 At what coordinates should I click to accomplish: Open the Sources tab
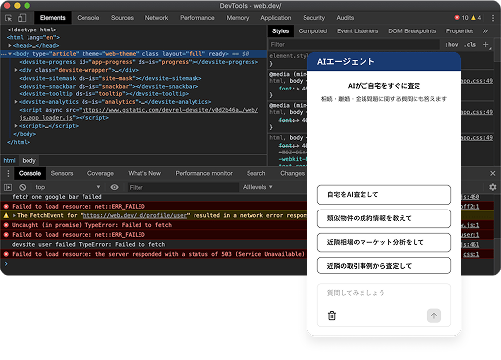pyautogui.click(x=122, y=18)
